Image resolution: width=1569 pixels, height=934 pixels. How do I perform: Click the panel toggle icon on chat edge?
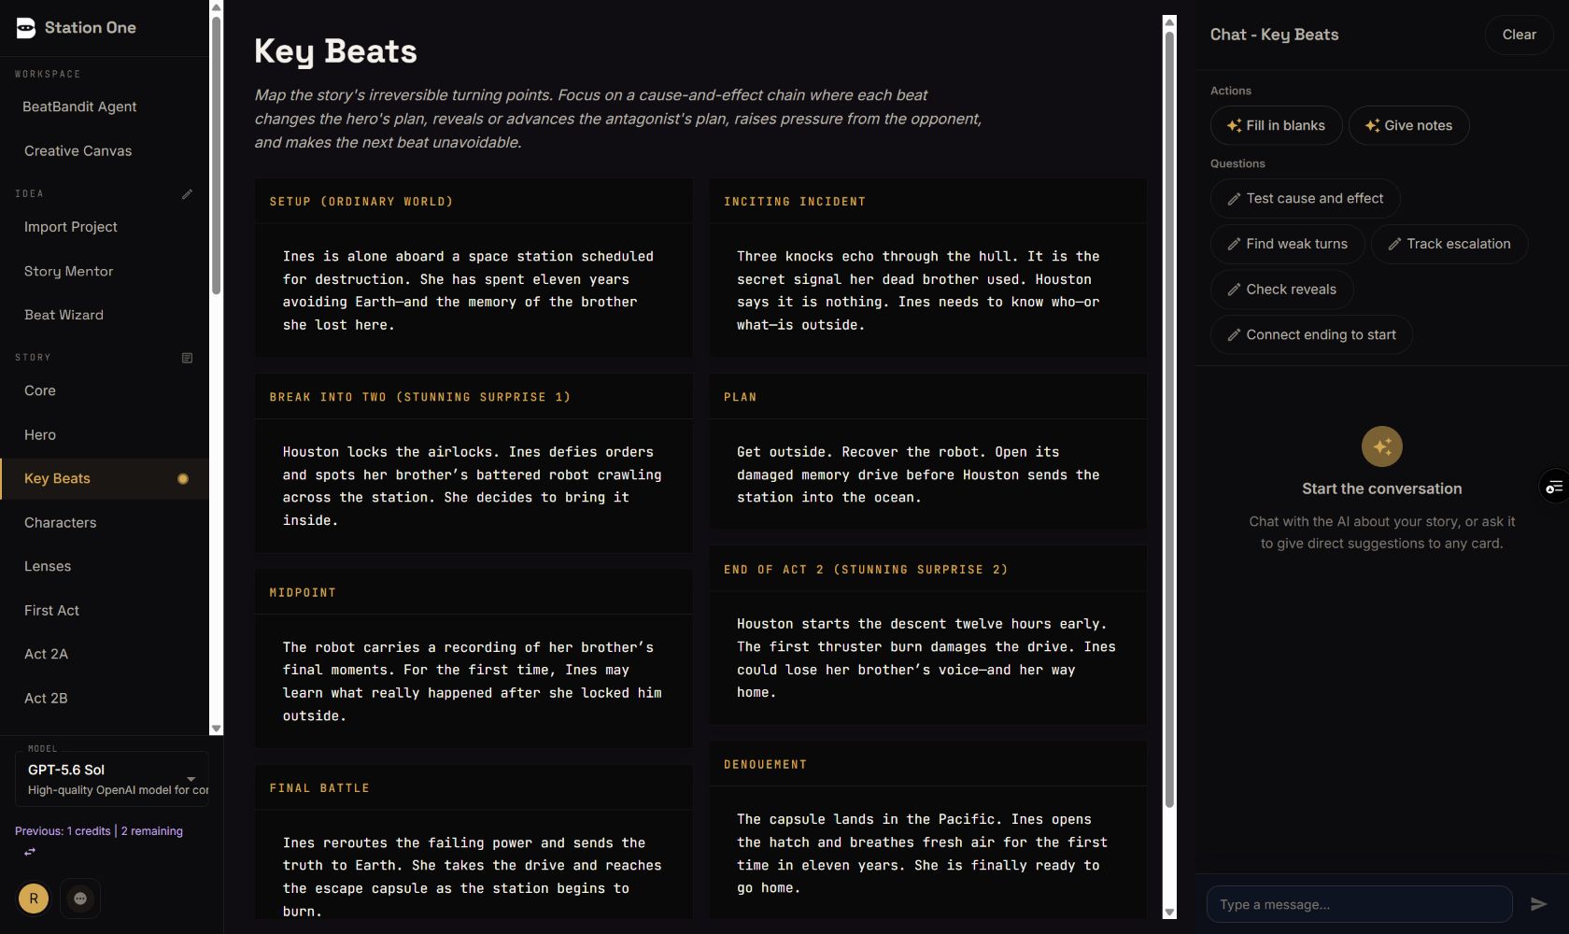point(1554,487)
